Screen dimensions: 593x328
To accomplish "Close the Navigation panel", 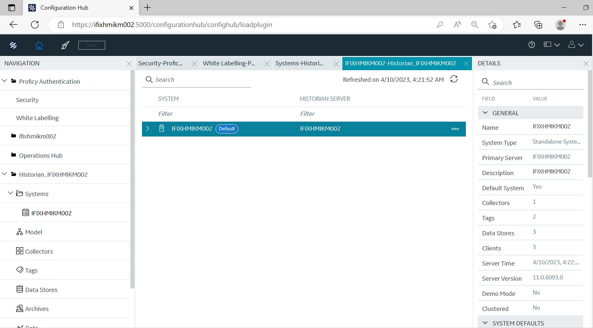I will [129, 64].
